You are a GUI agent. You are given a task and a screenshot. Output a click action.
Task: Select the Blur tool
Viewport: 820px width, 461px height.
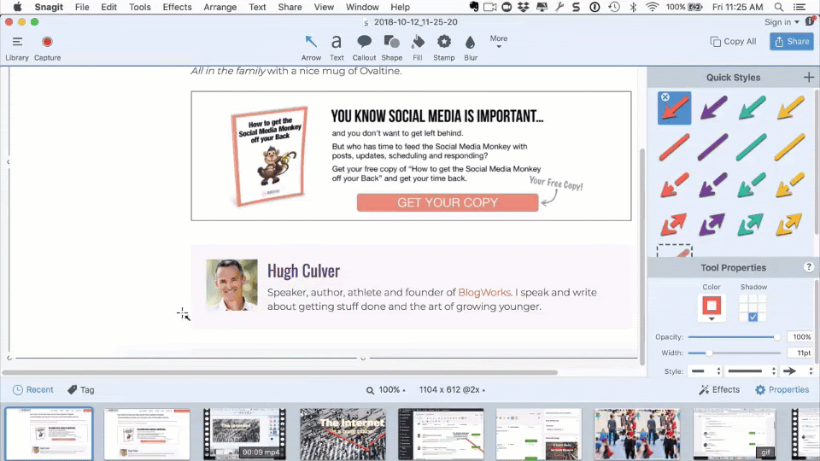(470, 48)
